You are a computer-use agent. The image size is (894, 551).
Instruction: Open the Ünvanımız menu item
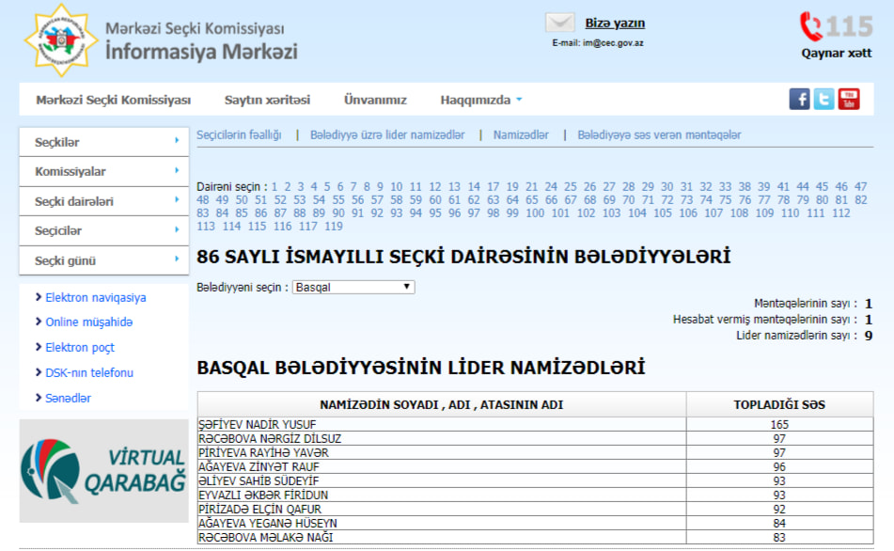(x=375, y=100)
